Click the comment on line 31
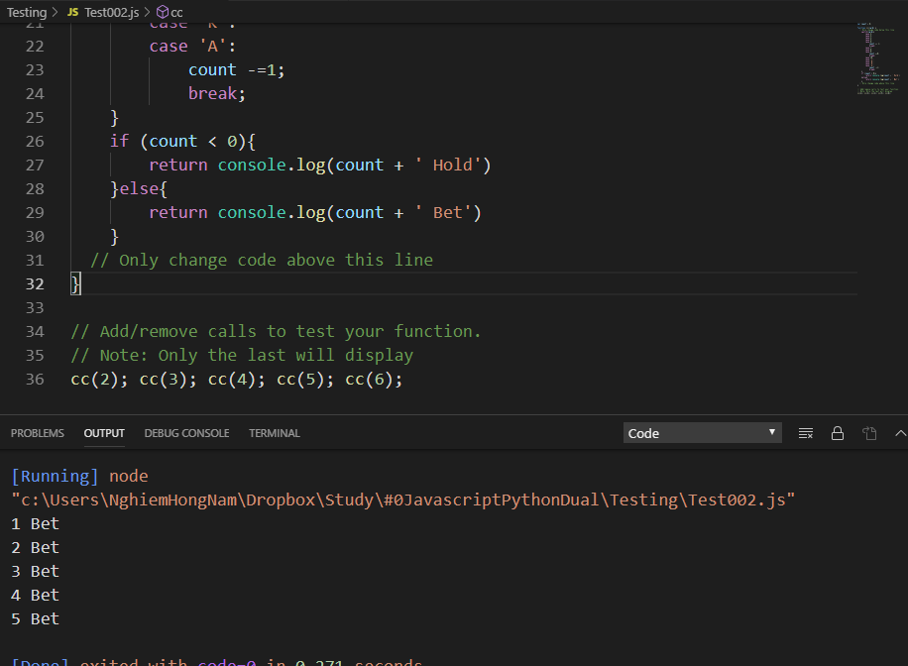This screenshot has height=666, width=908. tap(261, 260)
